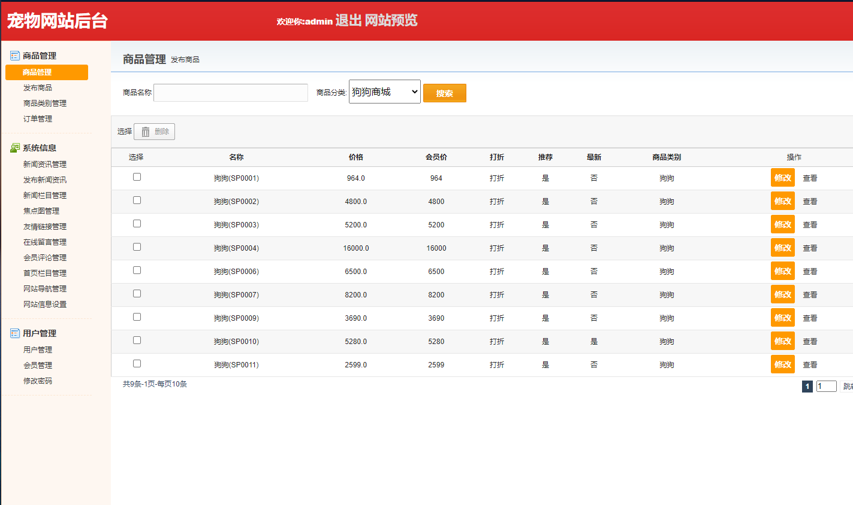Focus the 商品名称 search text field

click(x=231, y=93)
